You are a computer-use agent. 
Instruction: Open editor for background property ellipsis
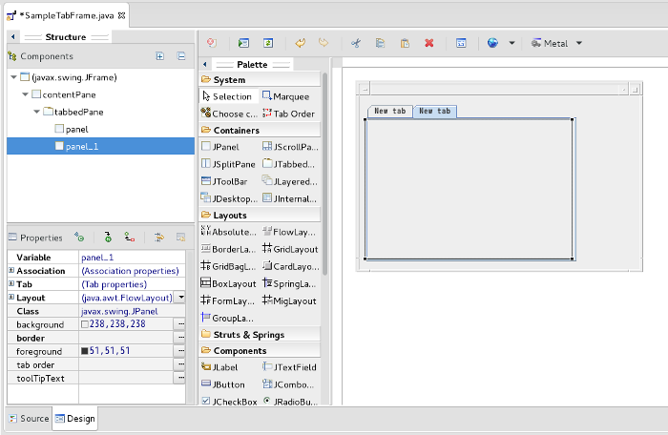coord(181,324)
